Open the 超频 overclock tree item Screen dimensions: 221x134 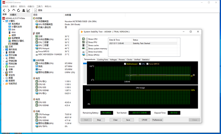(14, 35)
